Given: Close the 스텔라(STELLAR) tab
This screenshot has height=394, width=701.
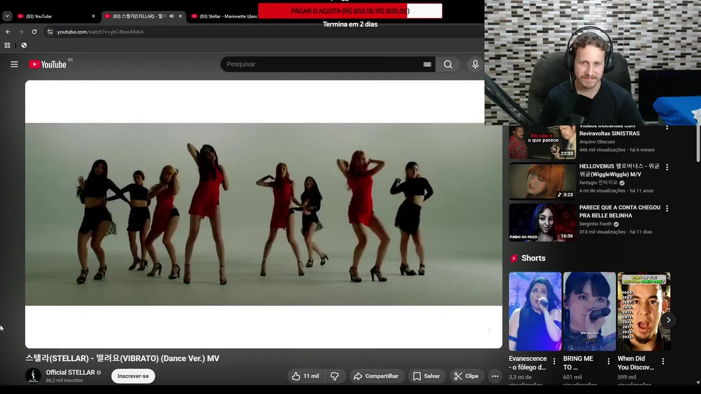Looking at the screenshot, I should click(x=180, y=16).
